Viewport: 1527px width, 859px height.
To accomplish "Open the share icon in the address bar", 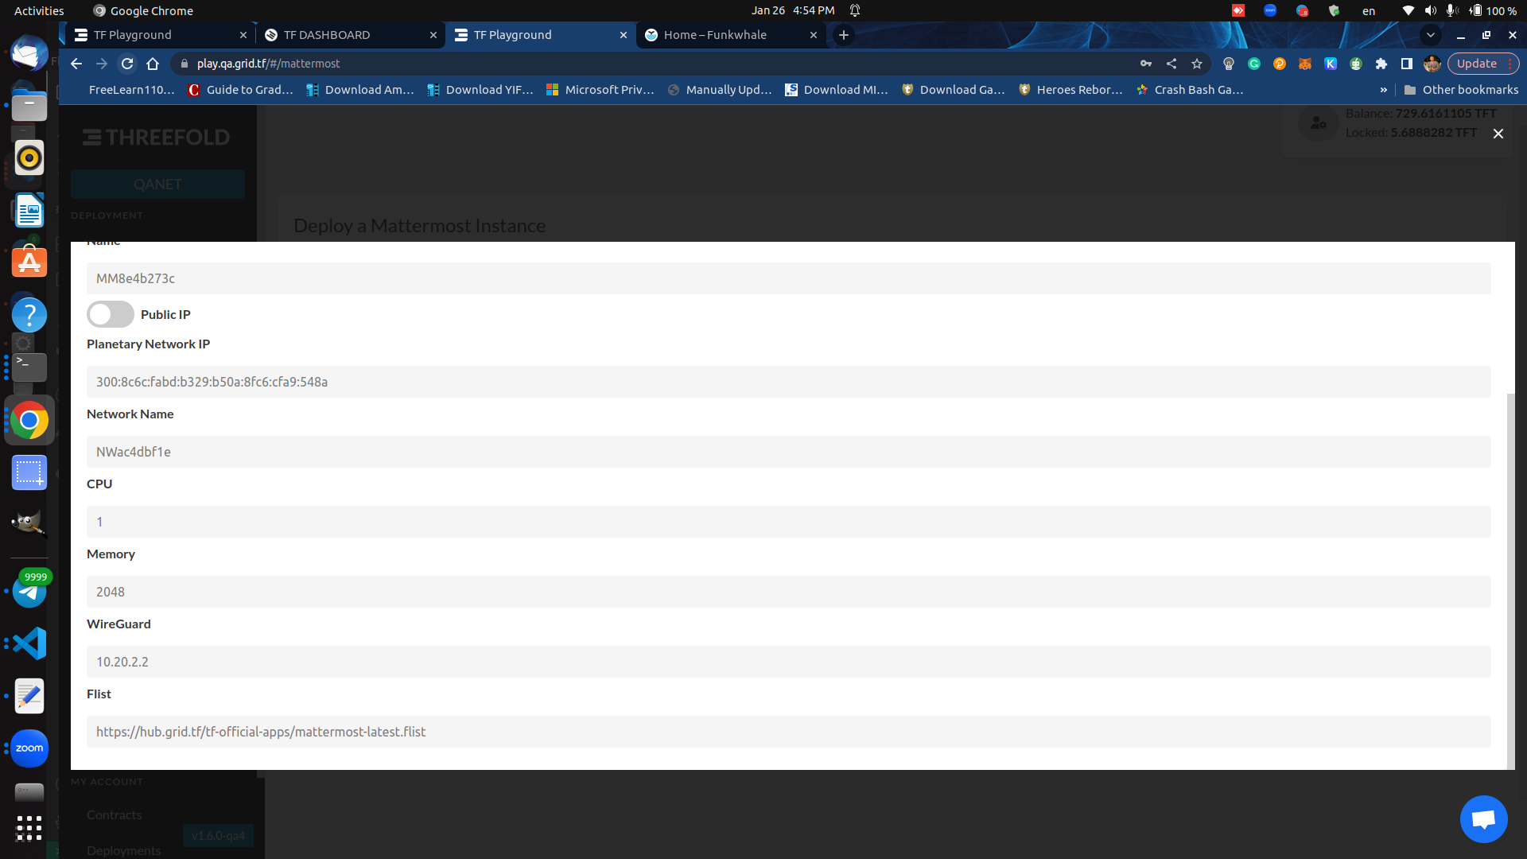I will coord(1171,64).
